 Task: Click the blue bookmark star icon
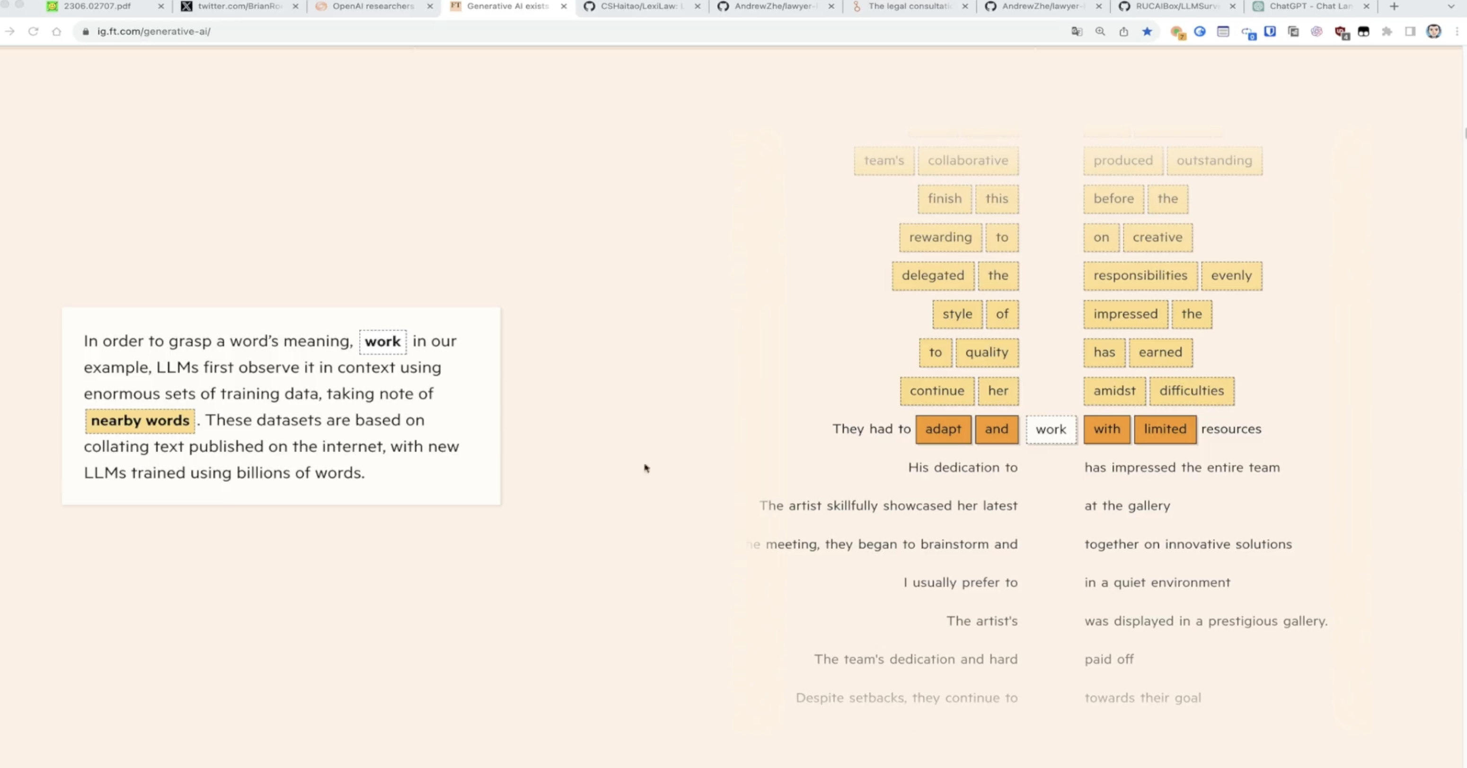1147,31
